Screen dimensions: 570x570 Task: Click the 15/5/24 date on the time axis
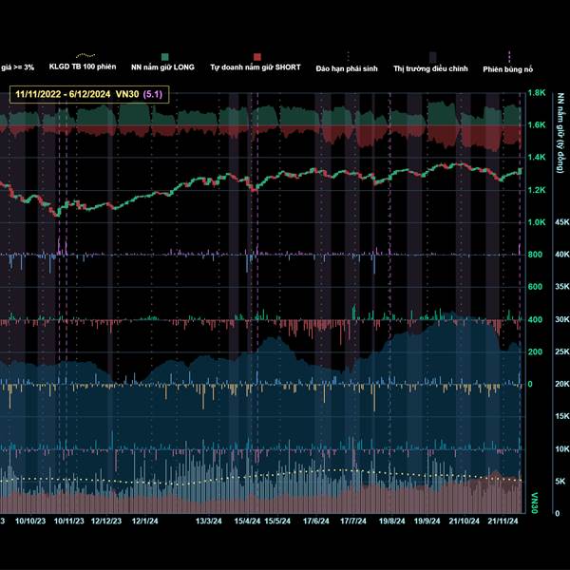tap(277, 521)
